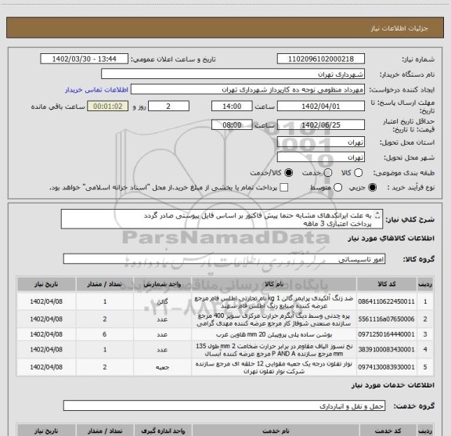Screen dimensions: 451x436
Task: Click the response deadline date 1402/04/01
Action: tap(321, 106)
